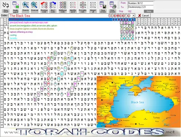Click the 'Additional code' label button
This screenshot has width=181, height=137.
63,11
